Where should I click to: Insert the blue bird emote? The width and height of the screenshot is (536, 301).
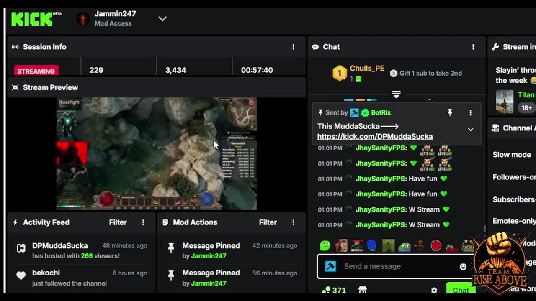[372, 245]
